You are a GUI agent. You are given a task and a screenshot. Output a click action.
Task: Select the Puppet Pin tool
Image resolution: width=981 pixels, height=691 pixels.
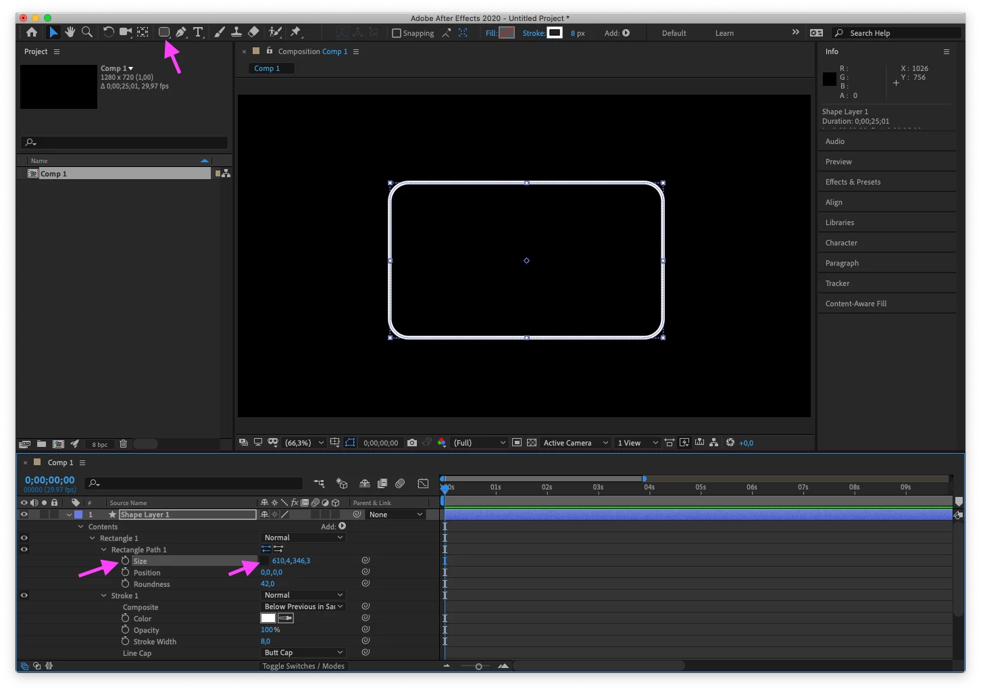tap(295, 32)
